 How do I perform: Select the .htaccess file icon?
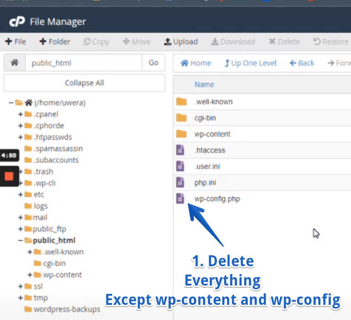180,150
